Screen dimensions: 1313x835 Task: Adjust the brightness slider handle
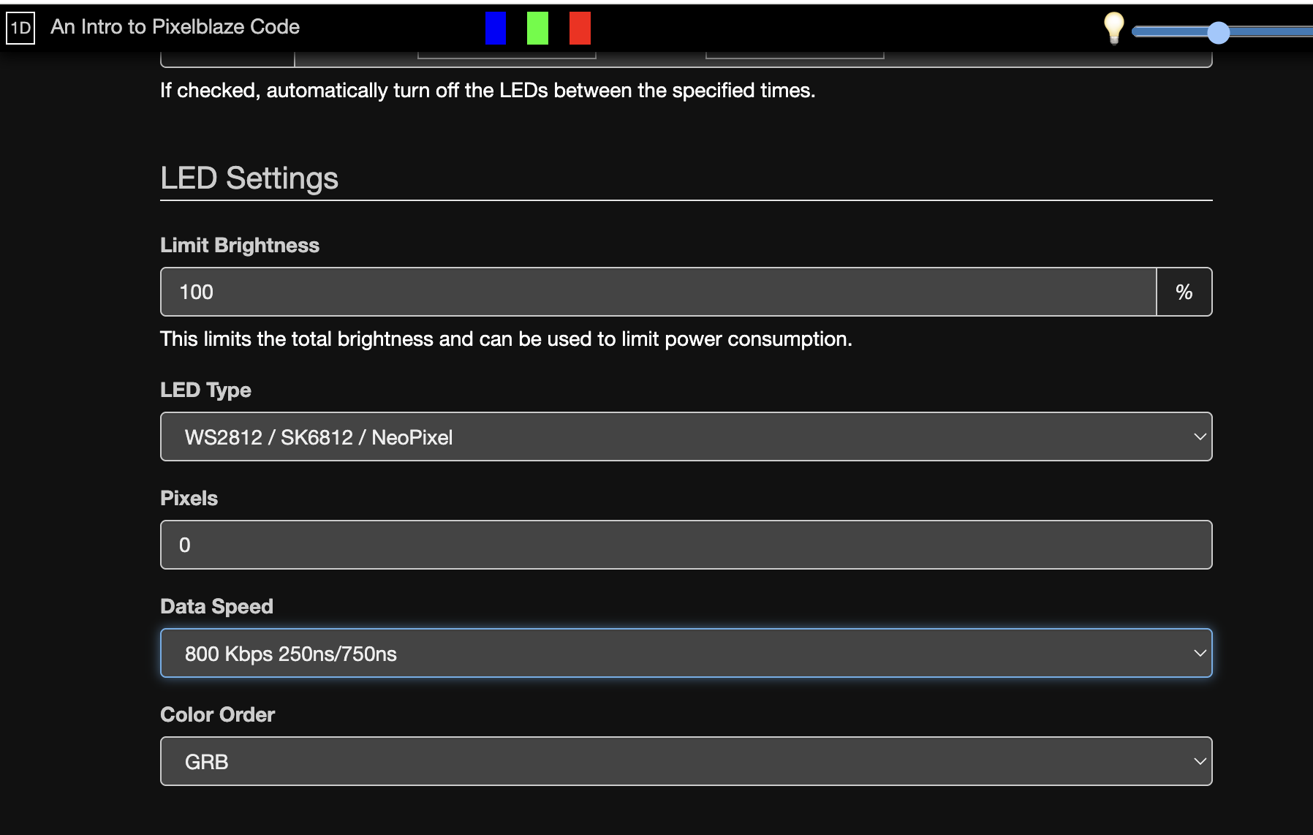click(1218, 32)
